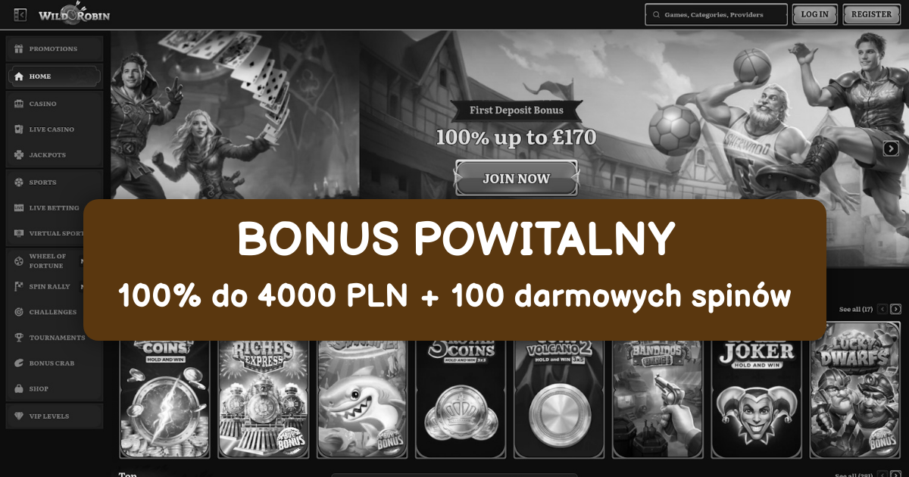Viewport: 909px width, 477px height.
Task: Click the games row previous arrow
Action: click(882, 309)
